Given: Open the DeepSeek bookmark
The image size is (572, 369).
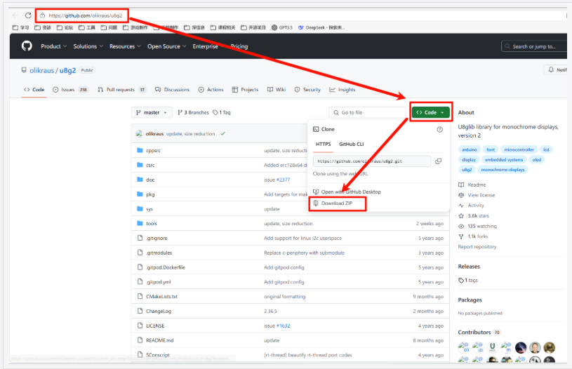Looking at the screenshot, I should (x=321, y=27).
